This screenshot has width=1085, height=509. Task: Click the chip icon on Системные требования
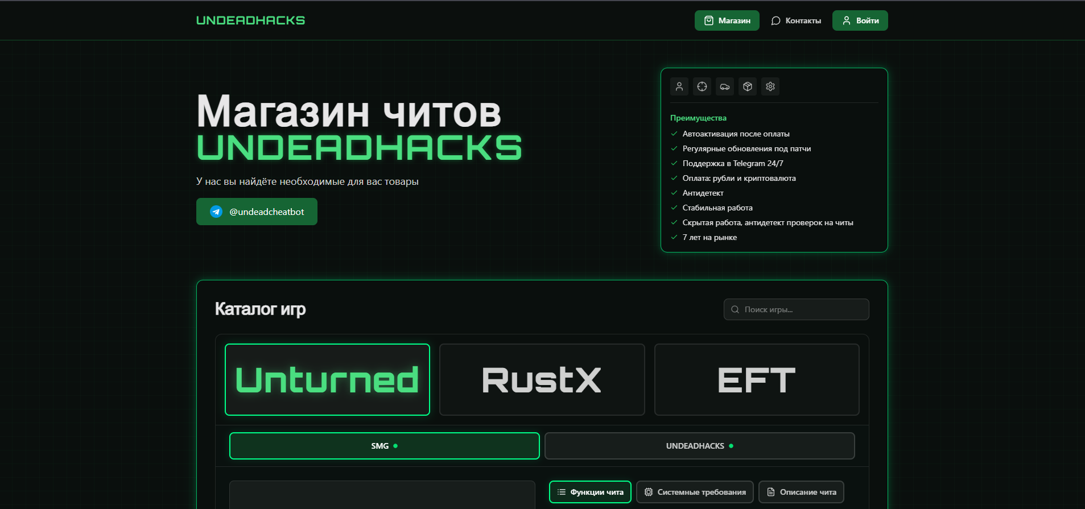coord(649,492)
